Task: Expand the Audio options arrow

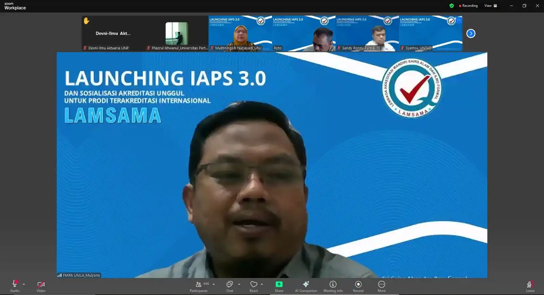Action: [24, 284]
